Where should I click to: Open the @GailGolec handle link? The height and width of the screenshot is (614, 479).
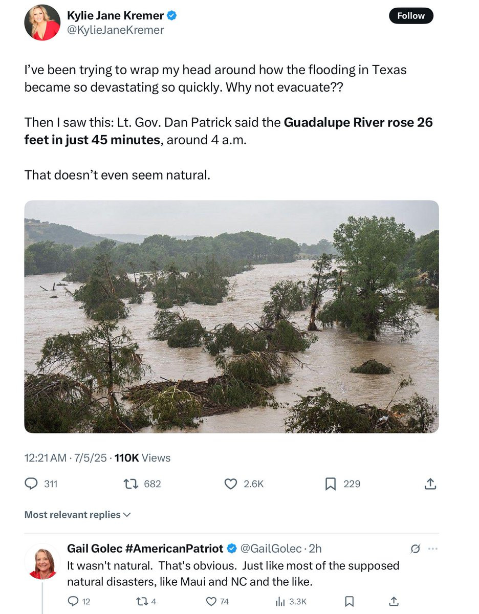click(x=271, y=549)
